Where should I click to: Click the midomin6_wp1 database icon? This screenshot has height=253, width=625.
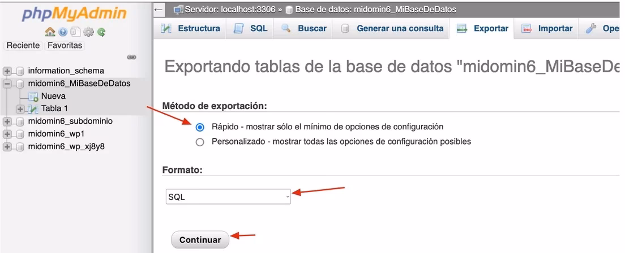pos(20,134)
